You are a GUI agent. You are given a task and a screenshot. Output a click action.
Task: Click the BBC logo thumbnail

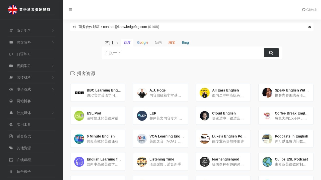79,93
